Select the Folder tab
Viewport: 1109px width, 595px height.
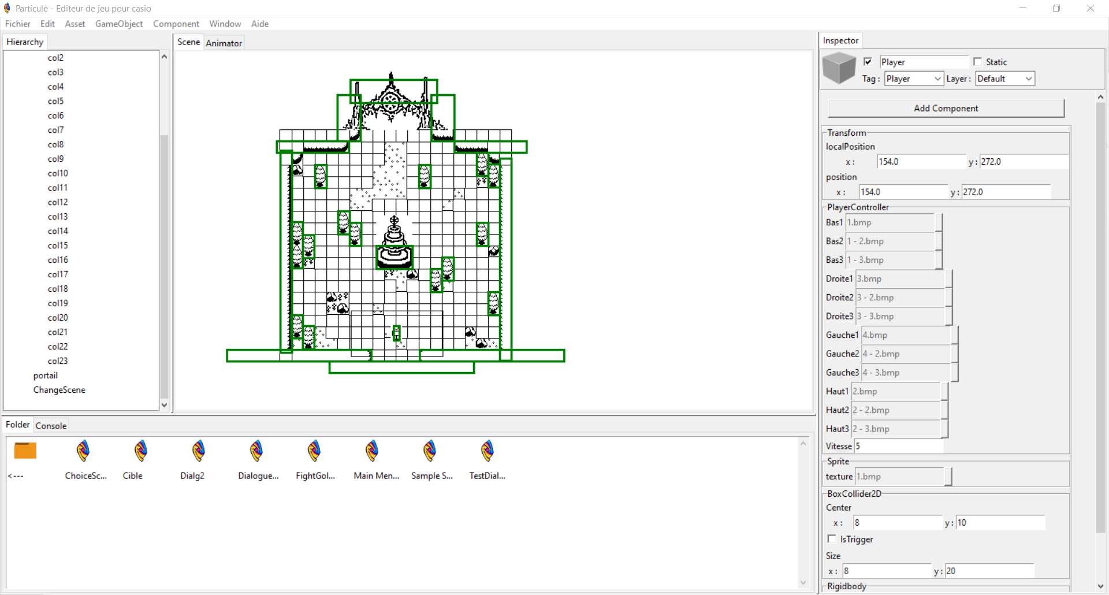pos(18,425)
